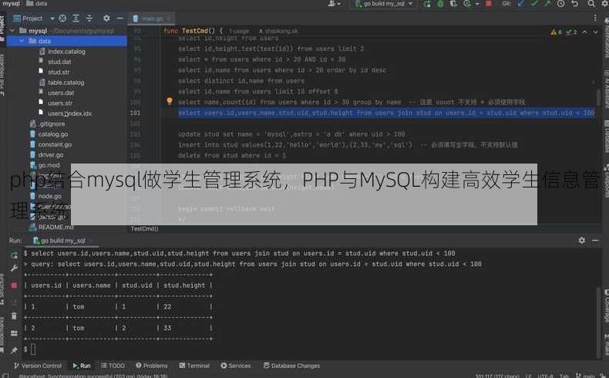Open git branch main widget in status bar
Image resolution: width=609 pixels, height=378 pixels.
585,376
